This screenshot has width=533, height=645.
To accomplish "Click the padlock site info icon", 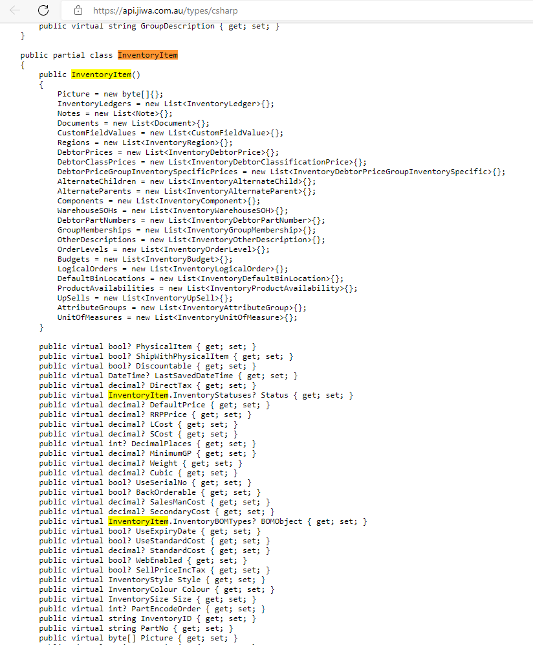I will click(78, 10).
